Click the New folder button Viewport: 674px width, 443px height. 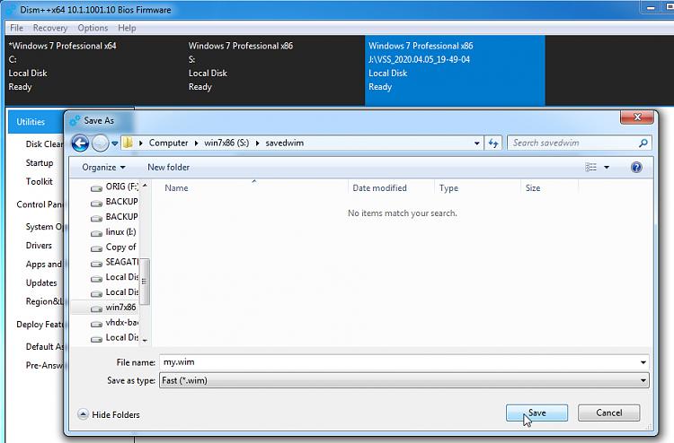[x=169, y=168]
